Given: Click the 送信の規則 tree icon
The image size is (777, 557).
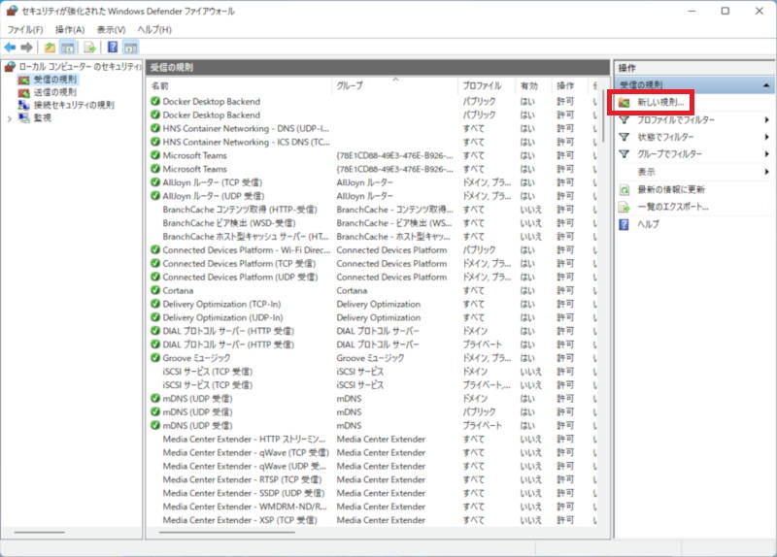Looking at the screenshot, I should (23, 92).
